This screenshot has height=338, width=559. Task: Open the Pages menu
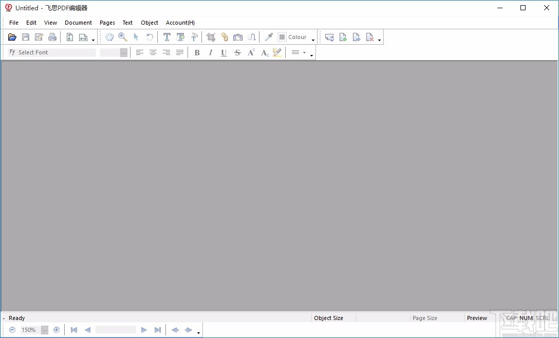107,23
